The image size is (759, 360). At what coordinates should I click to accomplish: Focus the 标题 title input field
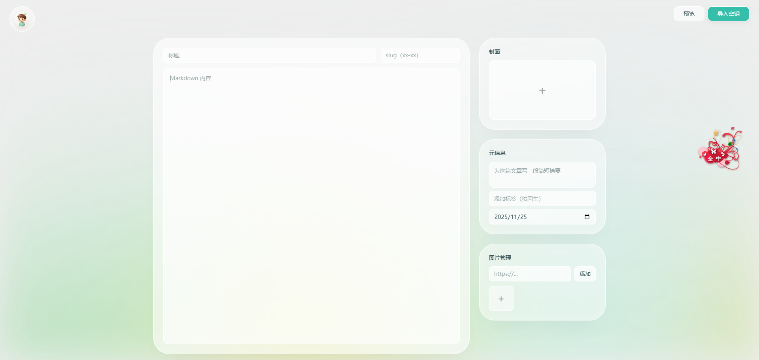(269, 55)
